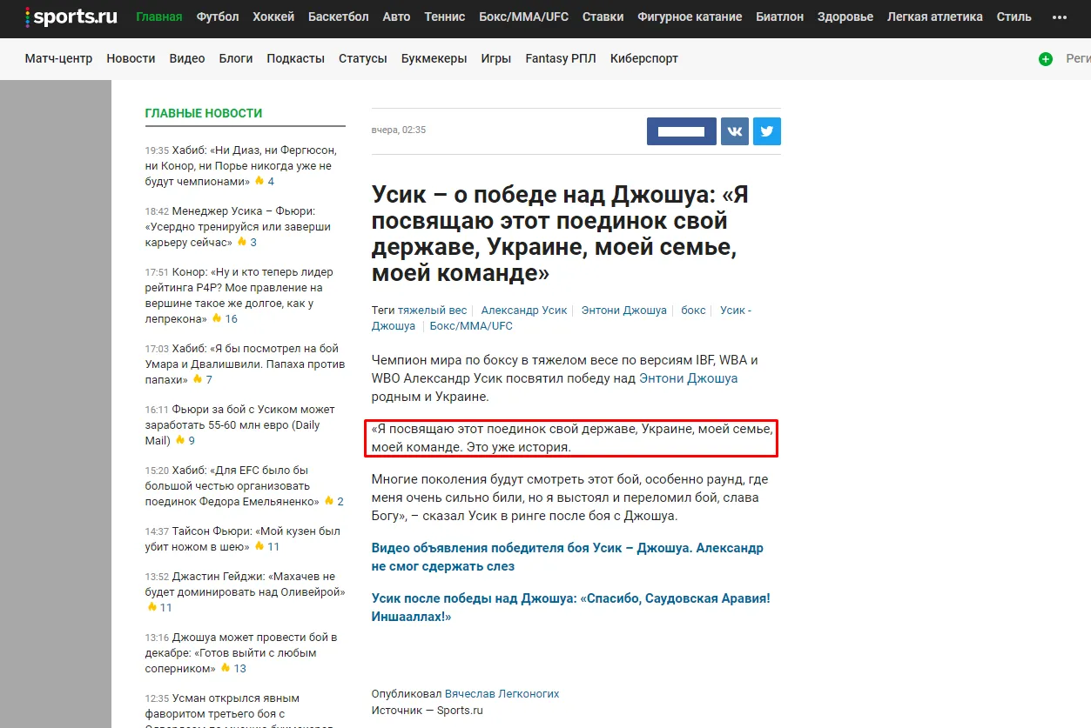Screen dimensions: 1091x728
Task: Click the Александр Усик tag
Action: 524,310
